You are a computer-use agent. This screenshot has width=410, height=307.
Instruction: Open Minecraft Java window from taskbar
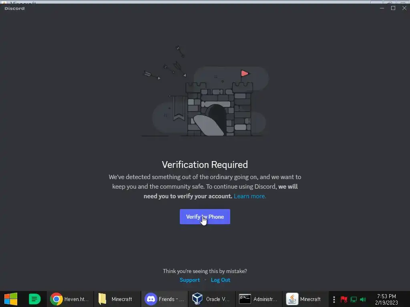click(x=305, y=299)
